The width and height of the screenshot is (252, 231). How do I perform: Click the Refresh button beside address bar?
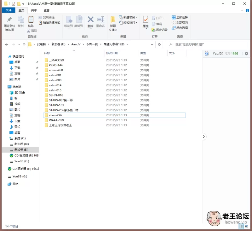[x=159, y=44]
